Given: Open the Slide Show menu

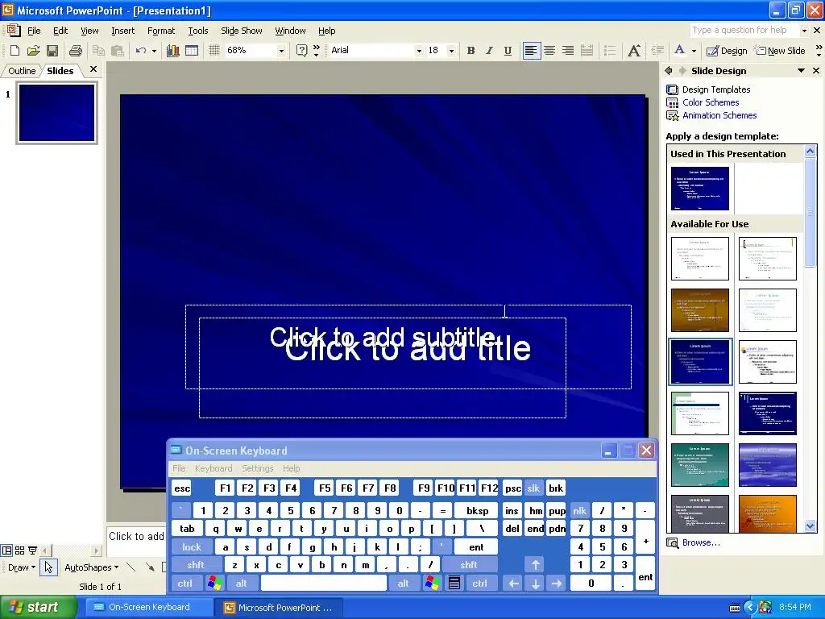Looking at the screenshot, I should [x=241, y=31].
